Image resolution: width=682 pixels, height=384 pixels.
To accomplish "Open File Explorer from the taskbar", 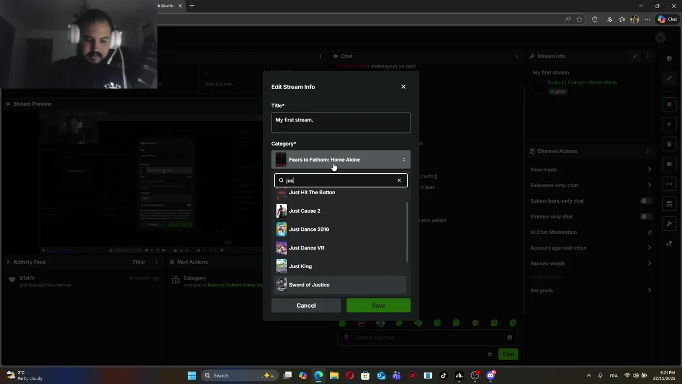I will point(334,375).
